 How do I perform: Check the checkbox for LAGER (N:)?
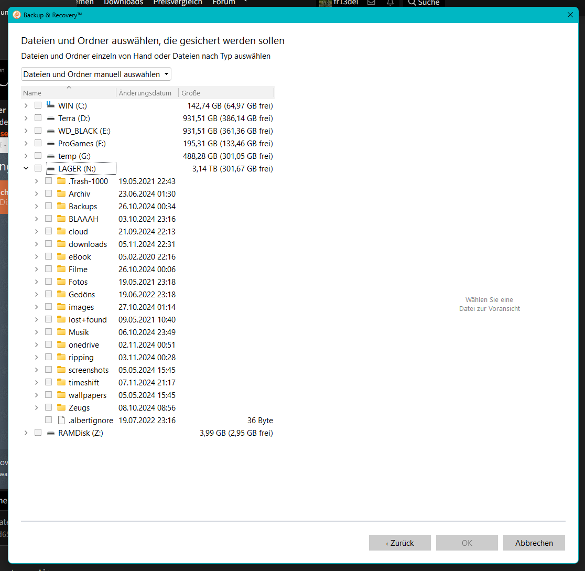pyautogui.click(x=37, y=168)
